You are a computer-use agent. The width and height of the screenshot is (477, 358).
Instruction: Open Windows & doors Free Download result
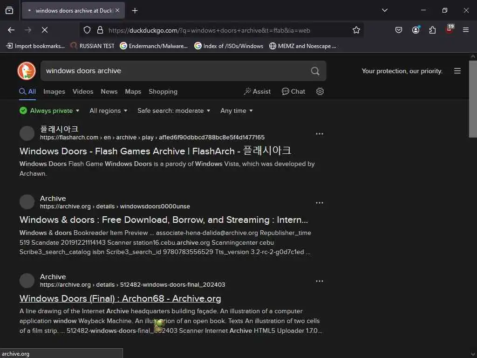tap(164, 220)
